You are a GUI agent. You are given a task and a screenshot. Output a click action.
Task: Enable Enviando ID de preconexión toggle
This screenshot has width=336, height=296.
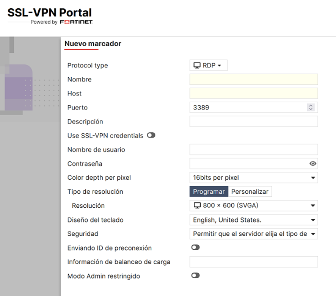coord(195,247)
